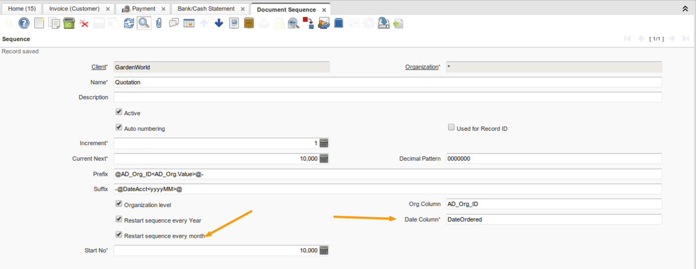Click the underlined Client label link
The image size is (696, 269).
(x=99, y=67)
